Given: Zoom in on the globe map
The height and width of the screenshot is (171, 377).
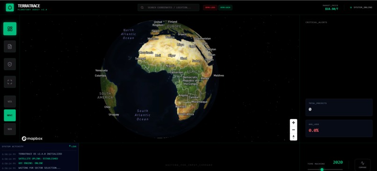Looking at the screenshot, I should [293, 123].
